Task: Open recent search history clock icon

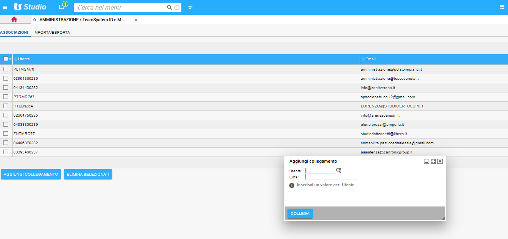Action: click(177, 7)
